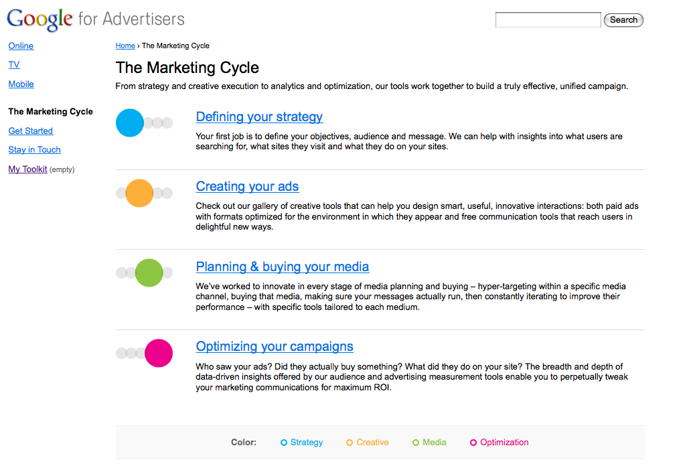Click the pink optimization circle icon
Viewport: 685px width, 468px height.
(x=159, y=353)
